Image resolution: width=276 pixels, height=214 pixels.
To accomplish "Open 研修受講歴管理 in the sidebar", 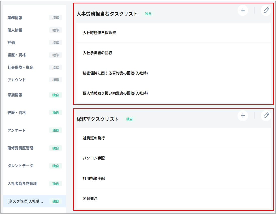I will [x=20, y=148].
